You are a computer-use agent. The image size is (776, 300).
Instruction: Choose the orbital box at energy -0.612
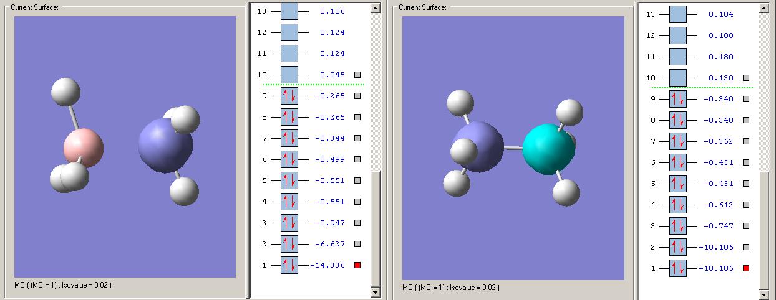click(x=677, y=205)
